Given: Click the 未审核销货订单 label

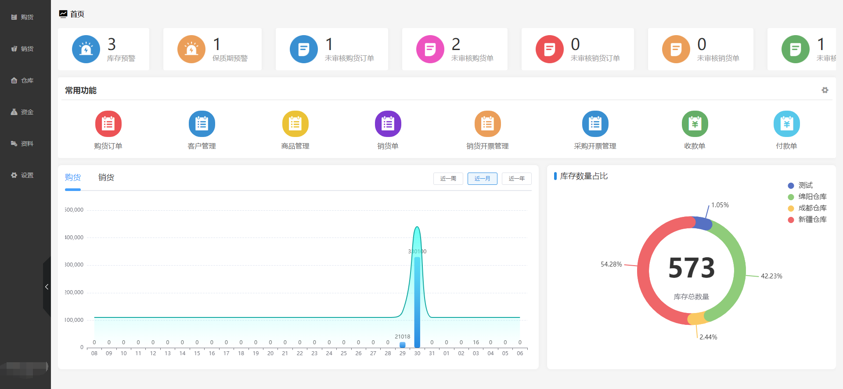Looking at the screenshot, I should point(595,58).
